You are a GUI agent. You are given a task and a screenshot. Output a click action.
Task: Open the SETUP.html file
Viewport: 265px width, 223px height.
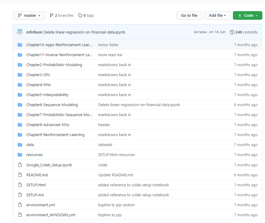coord(36,185)
